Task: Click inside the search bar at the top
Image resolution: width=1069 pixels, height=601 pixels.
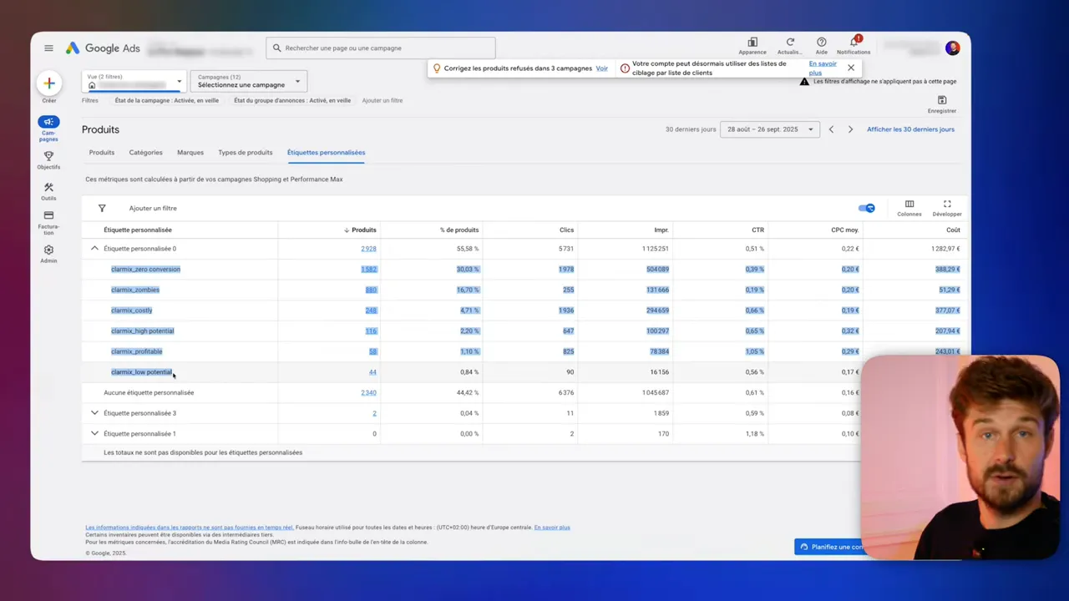Action: 380,48
